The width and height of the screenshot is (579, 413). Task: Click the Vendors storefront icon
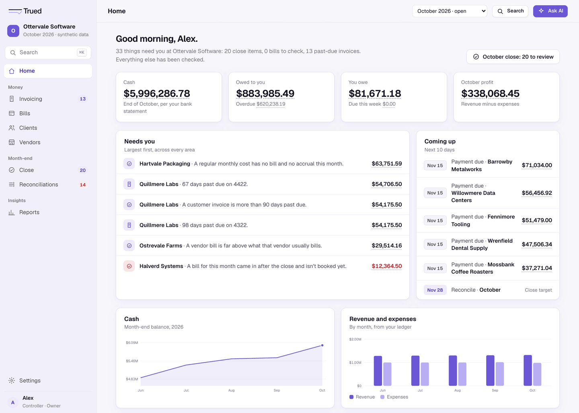pyautogui.click(x=12, y=142)
